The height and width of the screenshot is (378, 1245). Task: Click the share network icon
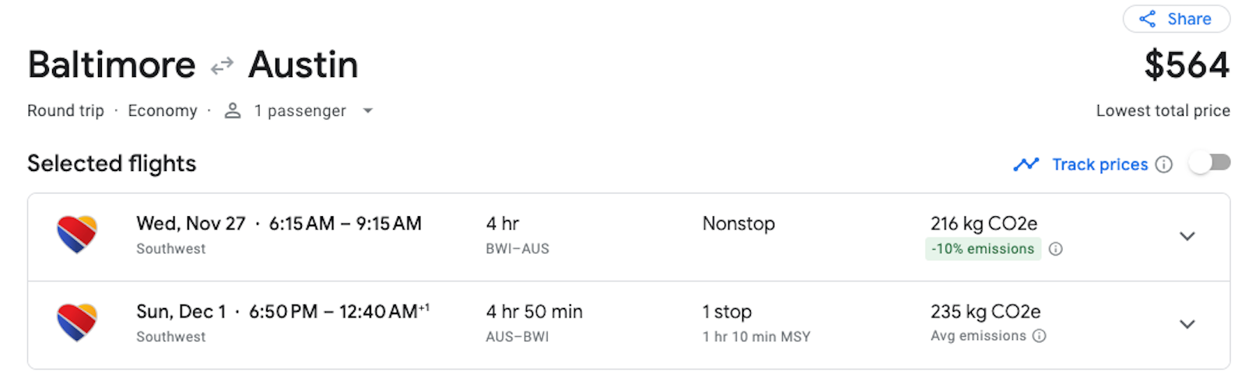[1147, 19]
